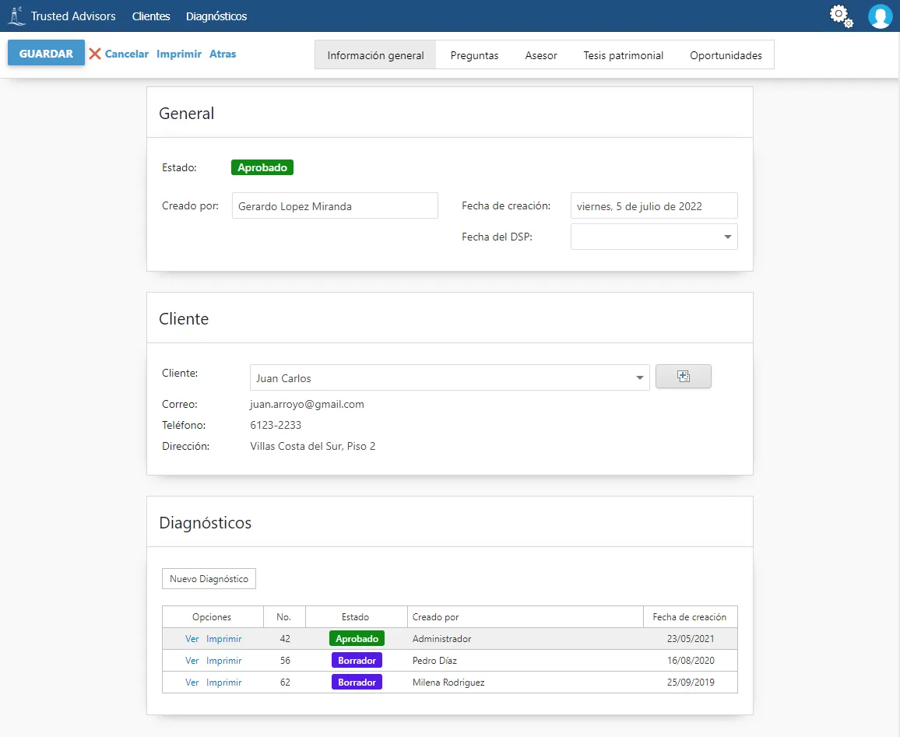Click the add client icon button
Image resolution: width=900 pixels, height=737 pixels.
(683, 377)
